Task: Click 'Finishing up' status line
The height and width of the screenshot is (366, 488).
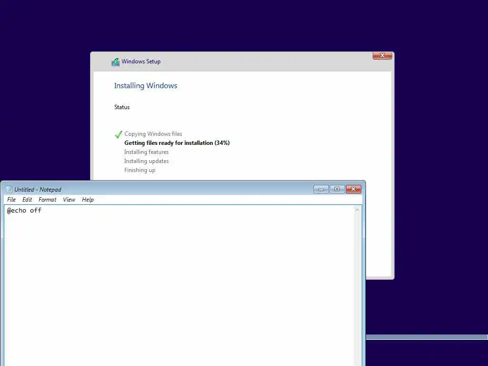Action: 140,170
